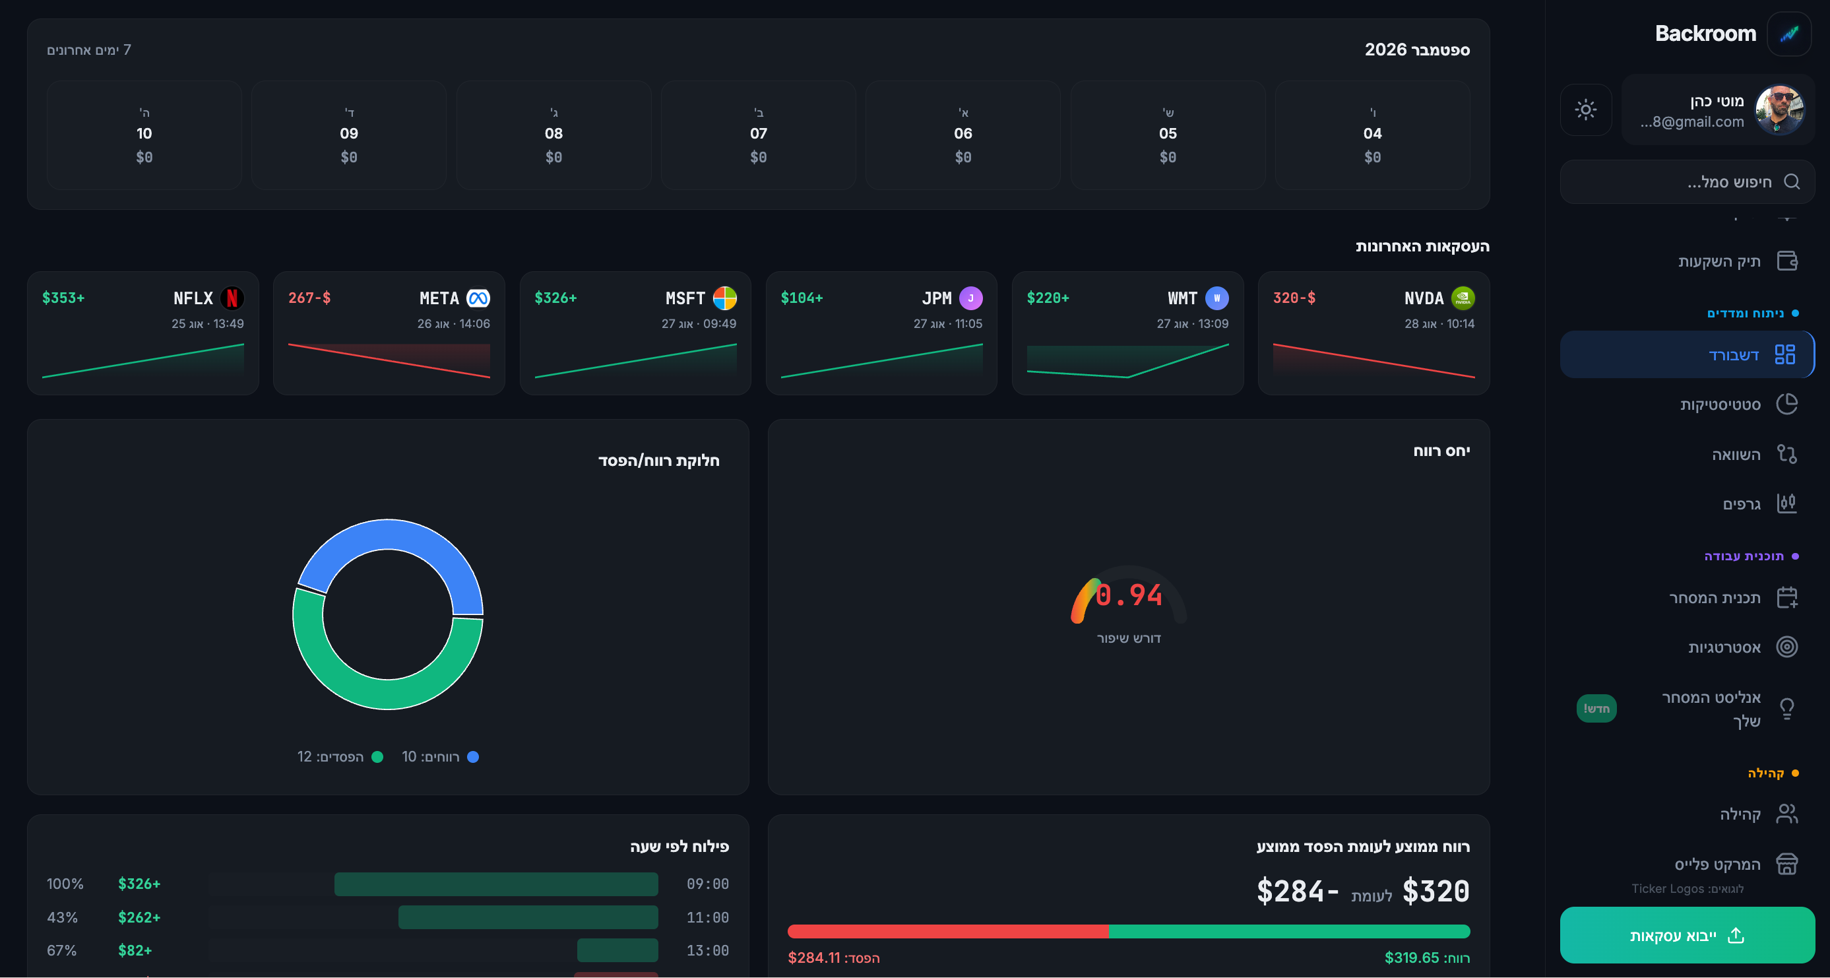Click the MSFT logo icon
The height and width of the screenshot is (978, 1830).
[x=724, y=298]
